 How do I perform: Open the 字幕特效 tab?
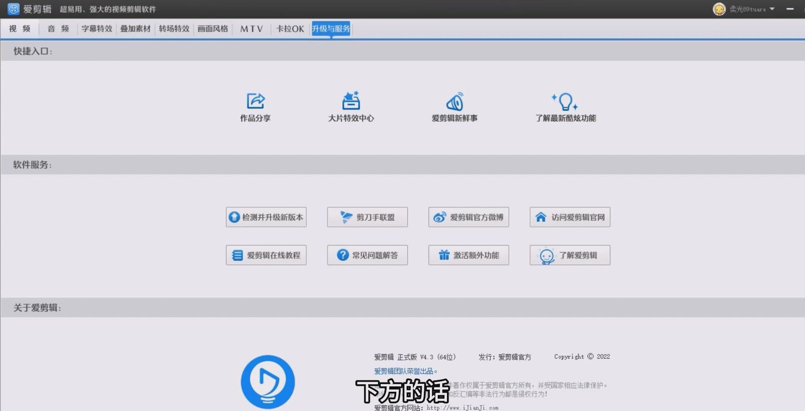[97, 29]
